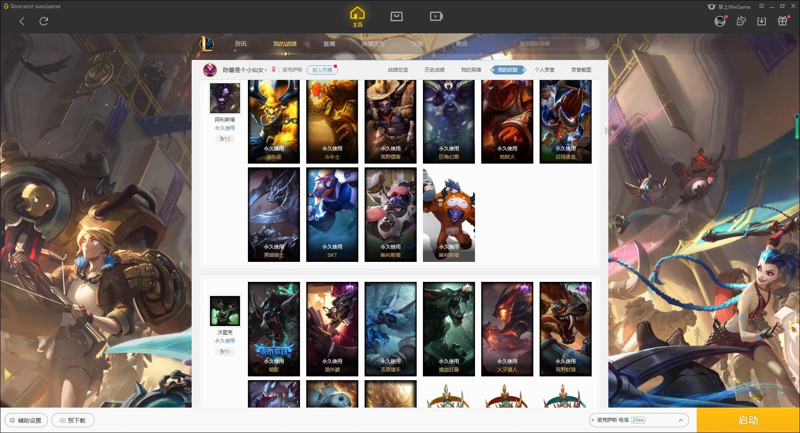This screenshot has height=433, width=800.
Task: Click the female gender icon by name
Action: [274, 70]
